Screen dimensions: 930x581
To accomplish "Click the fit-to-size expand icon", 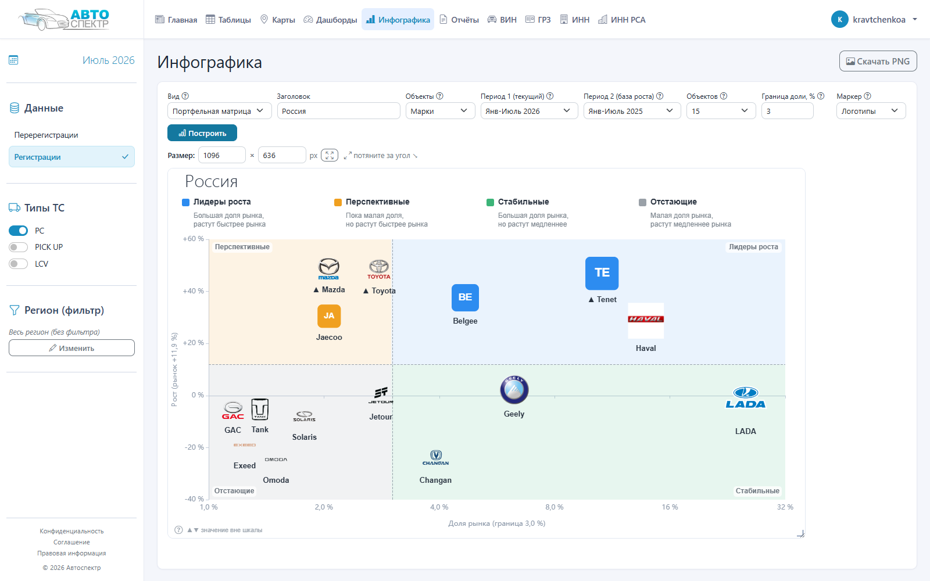I will click(330, 155).
